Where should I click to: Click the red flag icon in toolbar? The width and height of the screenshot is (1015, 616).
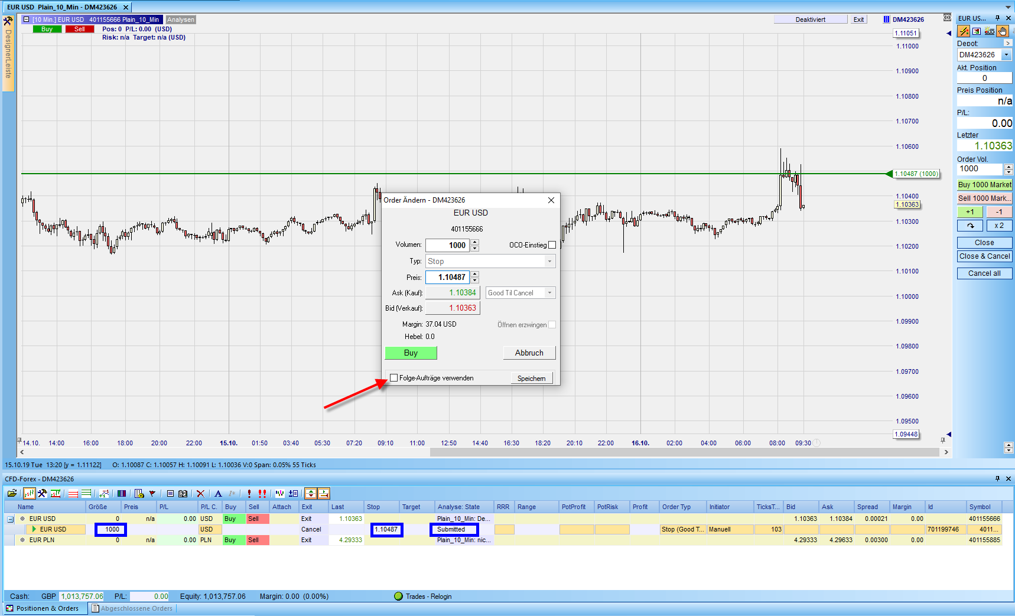(152, 494)
